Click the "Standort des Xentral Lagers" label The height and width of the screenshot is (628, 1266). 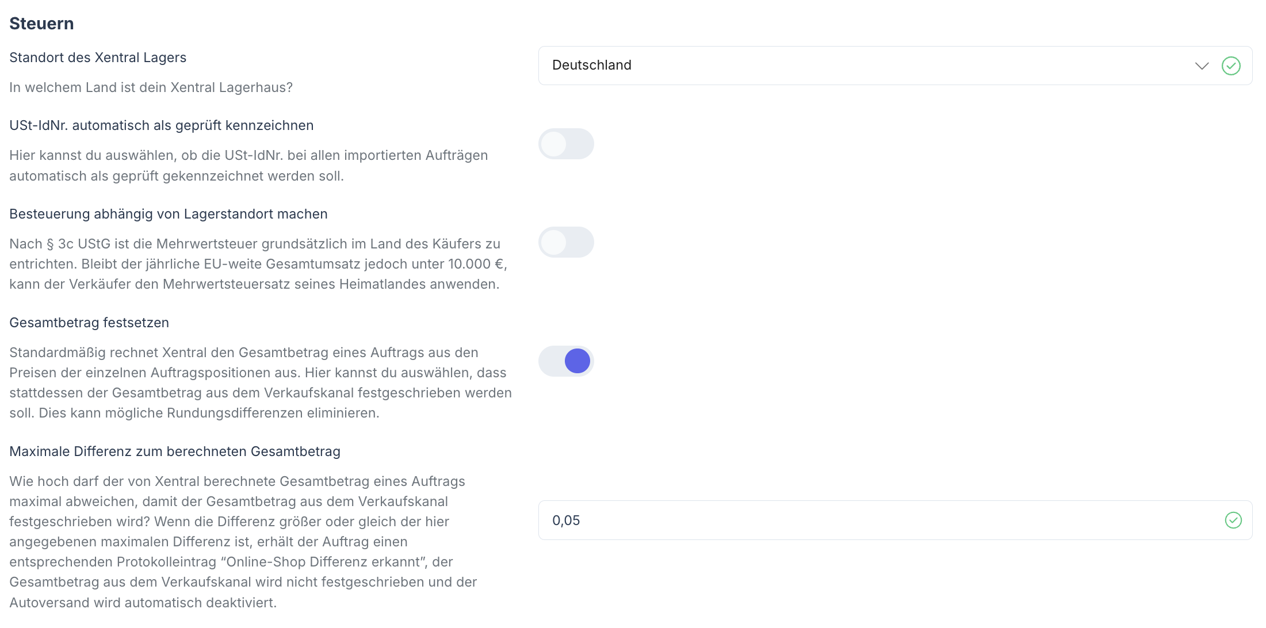coord(98,58)
